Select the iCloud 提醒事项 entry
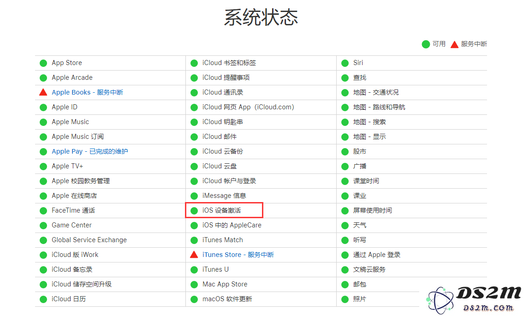This screenshot has height=316, width=529. (226, 78)
